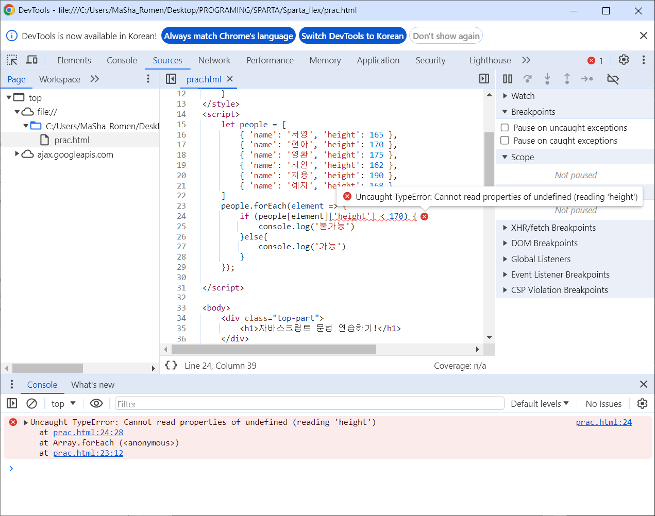The height and width of the screenshot is (516, 655).
Task: Pretty print the source with braces icon
Action: point(171,365)
